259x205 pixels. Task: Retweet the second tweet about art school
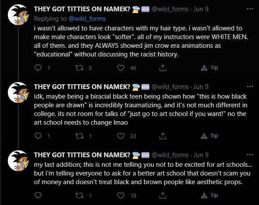click(x=80, y=136)
